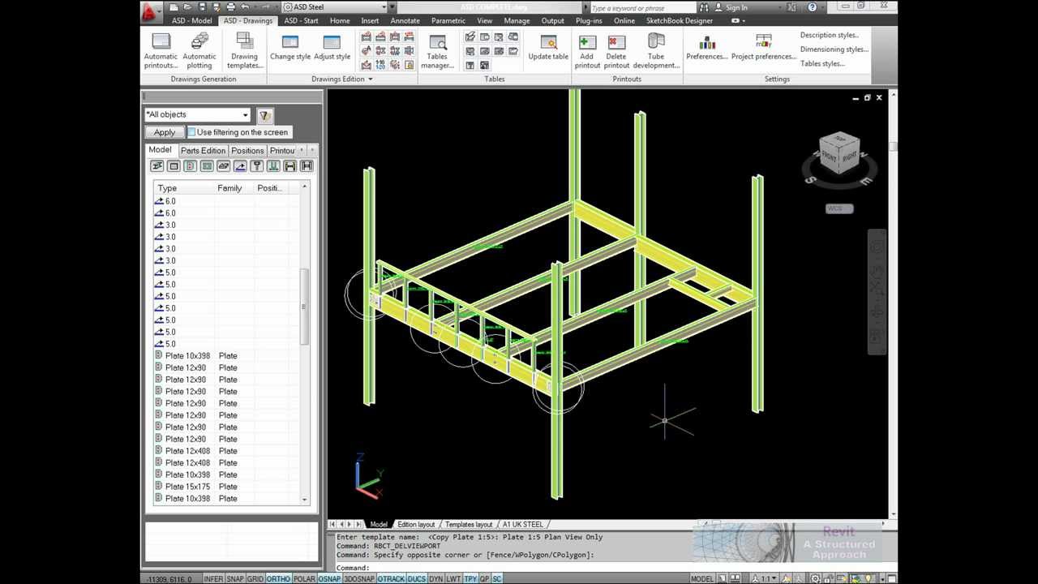Open Automatic printouts tool
The width and height of the screenshot is (1038, 584).
point(161,50)
